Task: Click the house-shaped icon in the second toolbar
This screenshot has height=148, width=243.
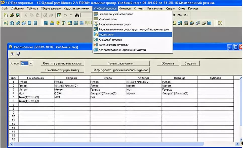Action: click(x=12, y=23)
